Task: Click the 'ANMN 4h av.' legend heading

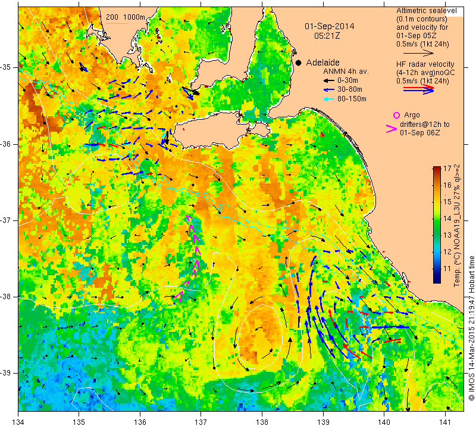Action: pyautogui.click(x=346, y=71)
